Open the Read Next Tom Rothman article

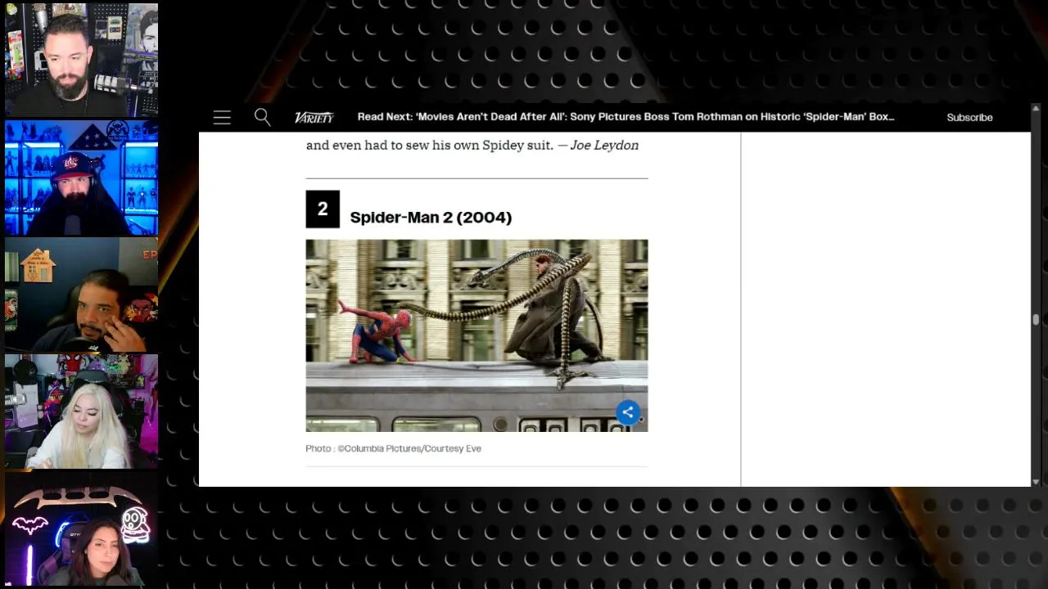(x=626, y=117)
